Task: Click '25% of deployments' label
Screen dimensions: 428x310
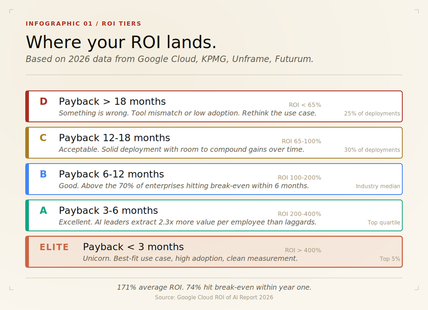Action: tap(372, 114)
